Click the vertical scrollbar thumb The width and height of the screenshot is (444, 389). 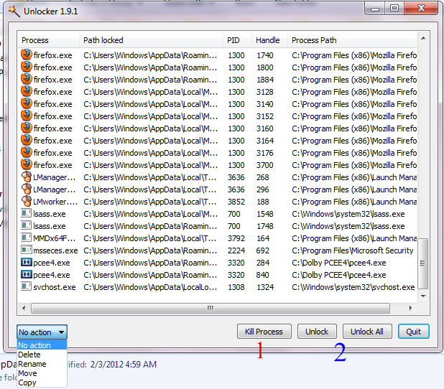(x=423, y=263)
